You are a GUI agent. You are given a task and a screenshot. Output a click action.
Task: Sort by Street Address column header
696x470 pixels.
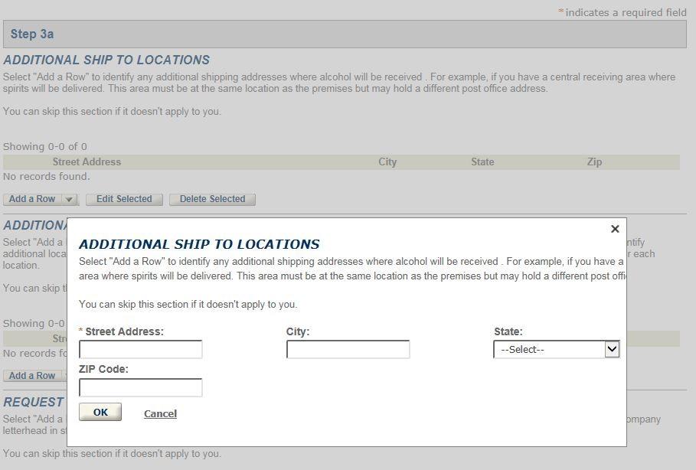[x=87, y=162]
